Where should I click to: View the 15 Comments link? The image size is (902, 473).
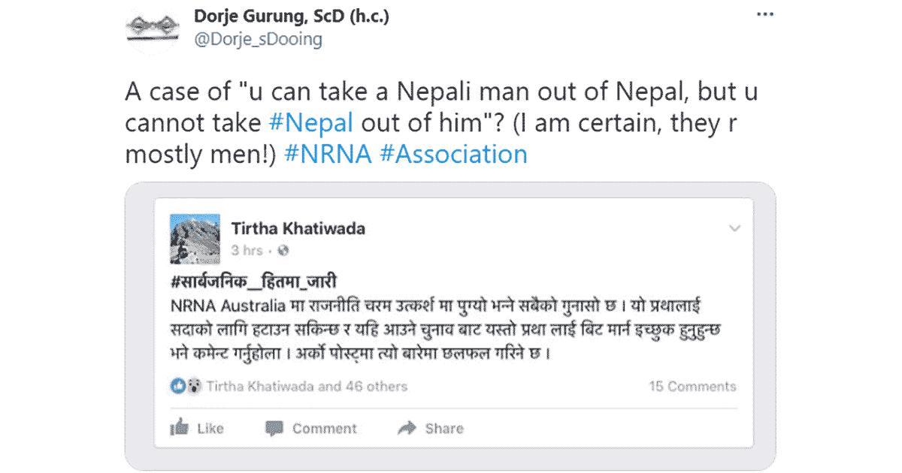(695, 386)
